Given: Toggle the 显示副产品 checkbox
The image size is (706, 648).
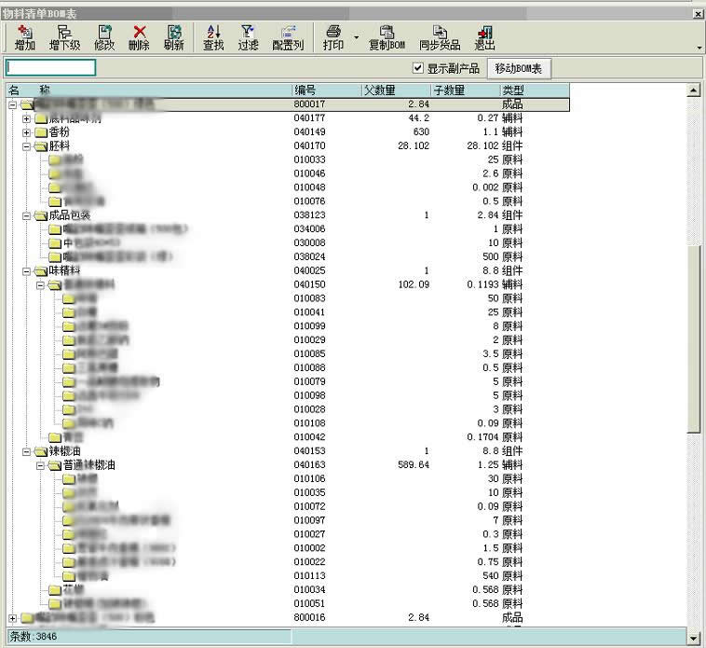Looking at the screenshot, I should click(x=418, y=68).
